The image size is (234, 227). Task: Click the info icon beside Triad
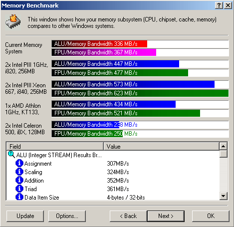[x=19, y=189]
